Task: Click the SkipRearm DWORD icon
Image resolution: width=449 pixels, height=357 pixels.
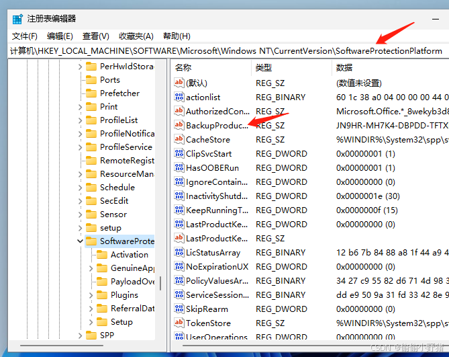Action: point(179,309)
